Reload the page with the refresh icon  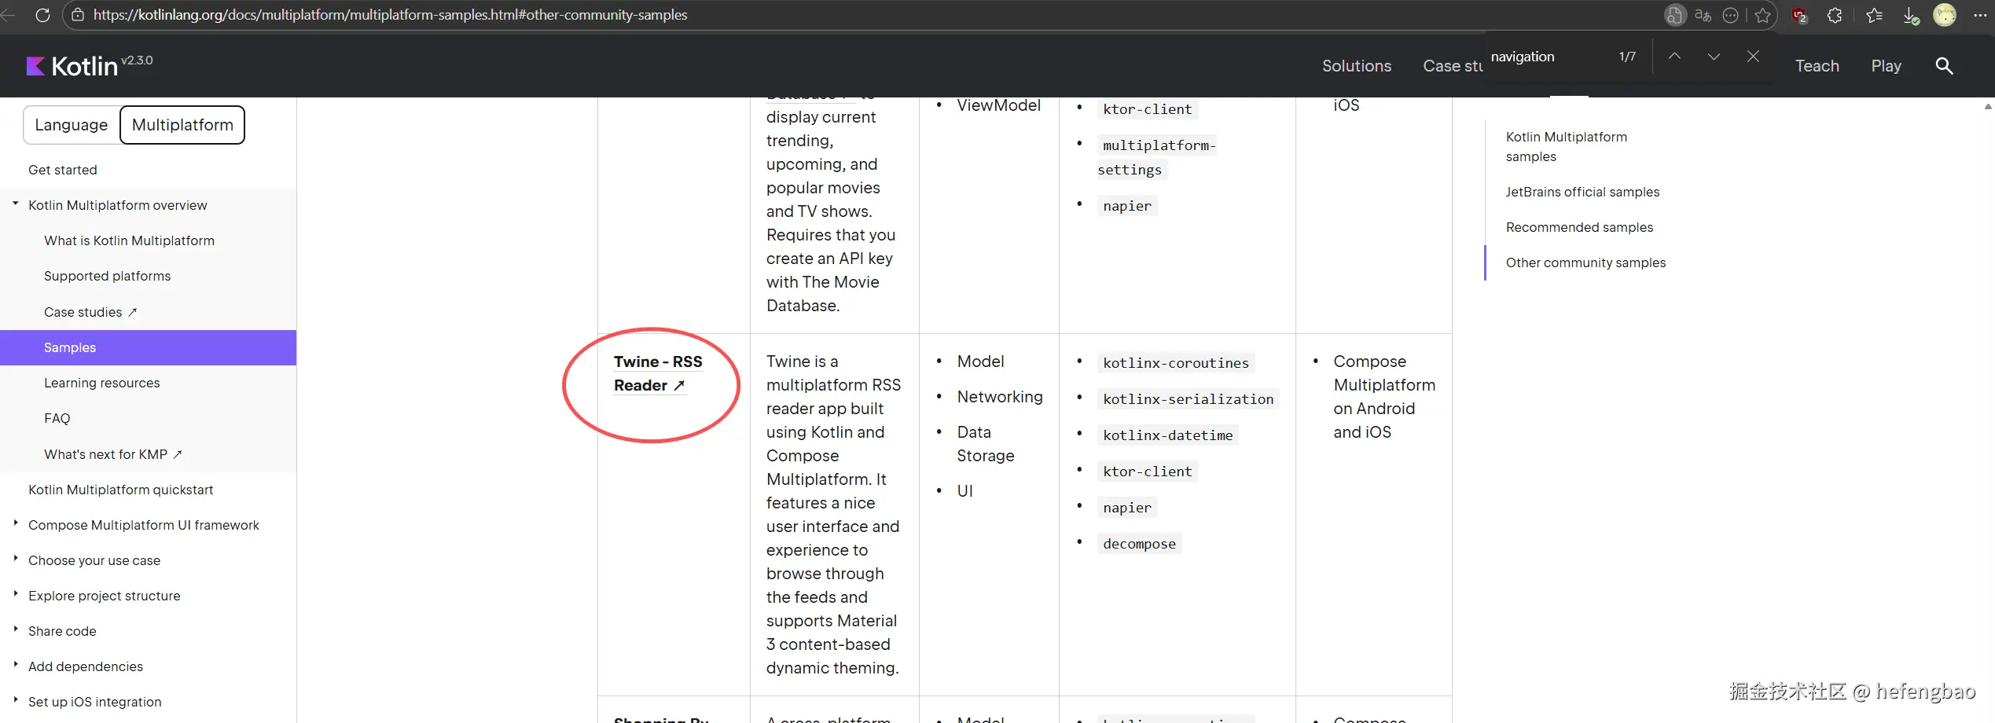pyautogui.click(x=42, y=15)
